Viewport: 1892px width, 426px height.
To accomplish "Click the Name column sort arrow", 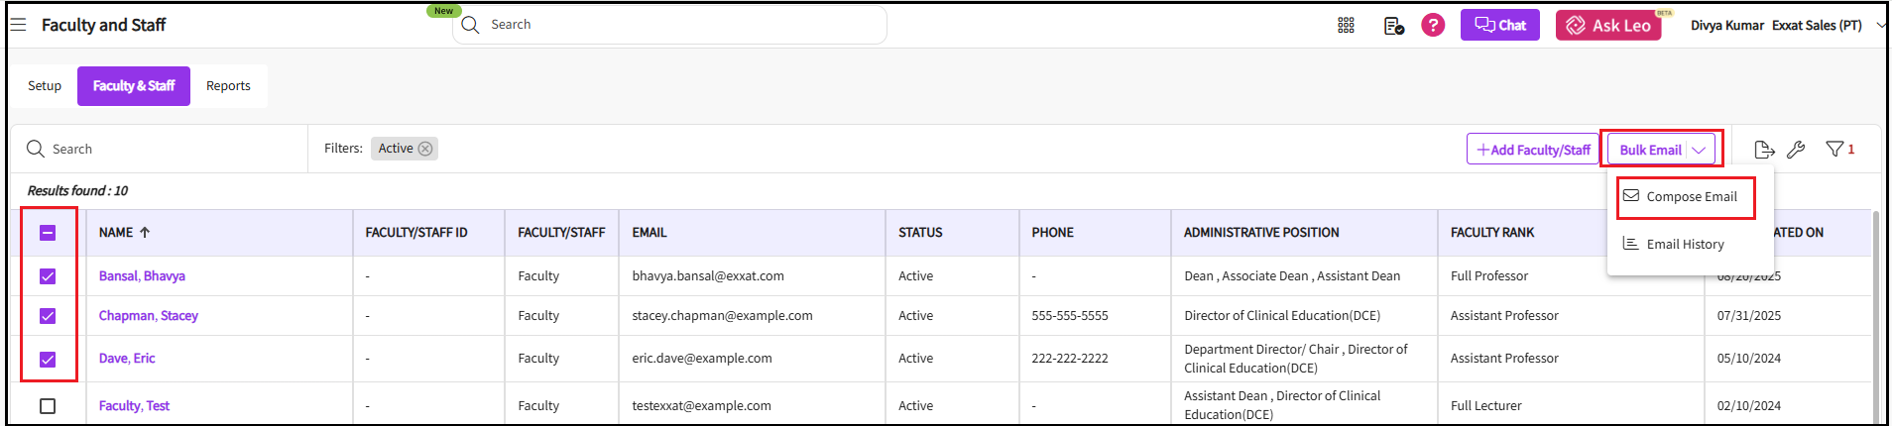I will click(x=145, y=233).
